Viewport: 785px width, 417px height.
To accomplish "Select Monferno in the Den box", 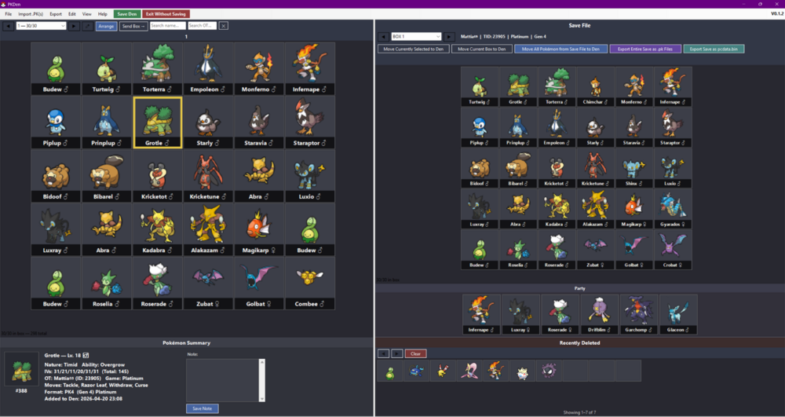I will 259,68.
